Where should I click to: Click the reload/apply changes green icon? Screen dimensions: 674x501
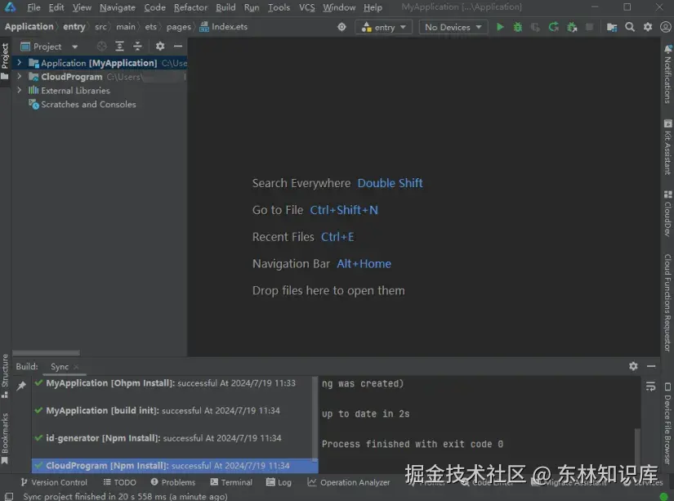[x=554, y=27]
